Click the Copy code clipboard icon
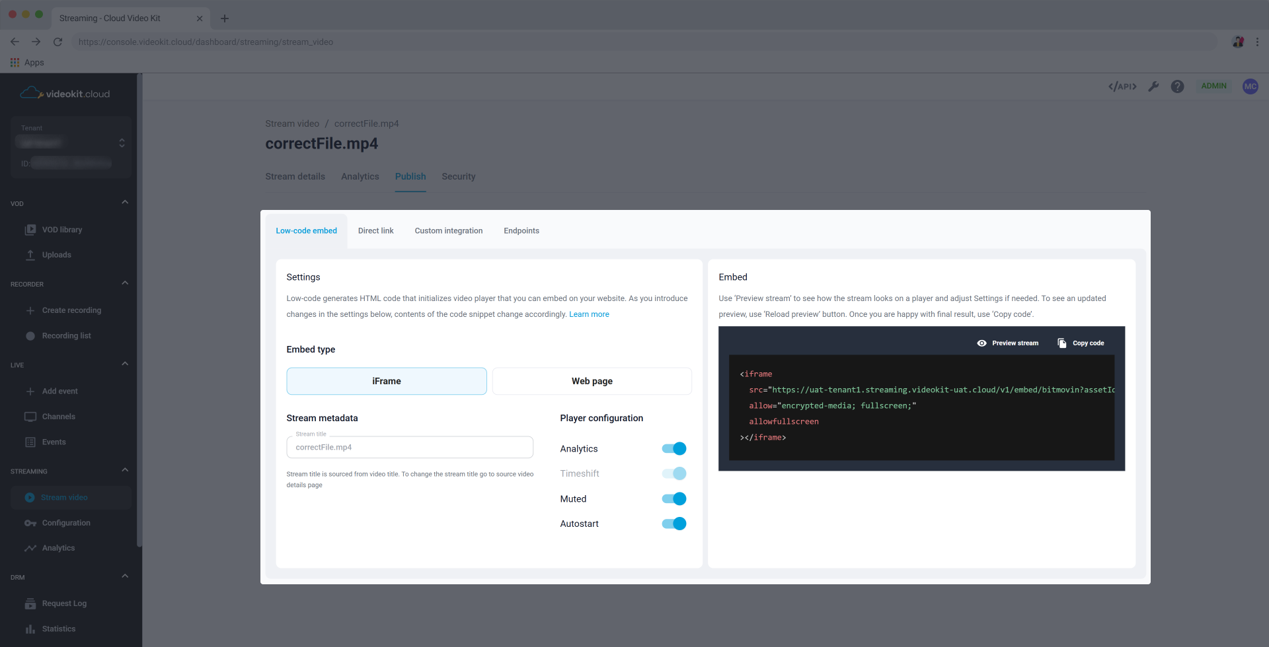Screen dimensions: 1269x647 point(1061,343)
